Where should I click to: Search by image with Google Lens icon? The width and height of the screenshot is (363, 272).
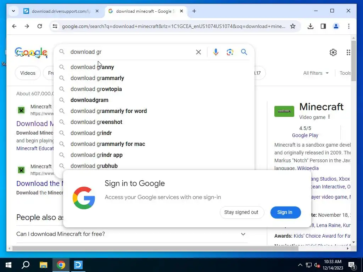230,52
